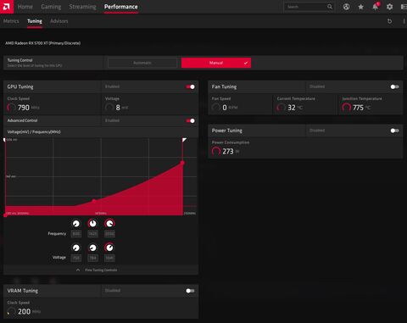Click the Power Consumption gauge
This screenshot has height=323, width=407.
pos(216,151)
